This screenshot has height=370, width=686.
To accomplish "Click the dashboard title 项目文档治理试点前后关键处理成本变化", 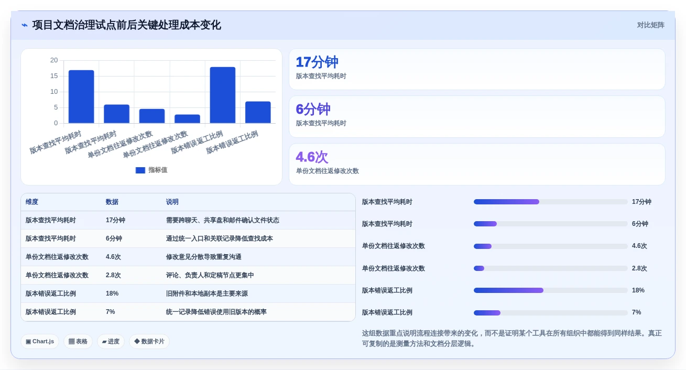I will click(126, 25).
